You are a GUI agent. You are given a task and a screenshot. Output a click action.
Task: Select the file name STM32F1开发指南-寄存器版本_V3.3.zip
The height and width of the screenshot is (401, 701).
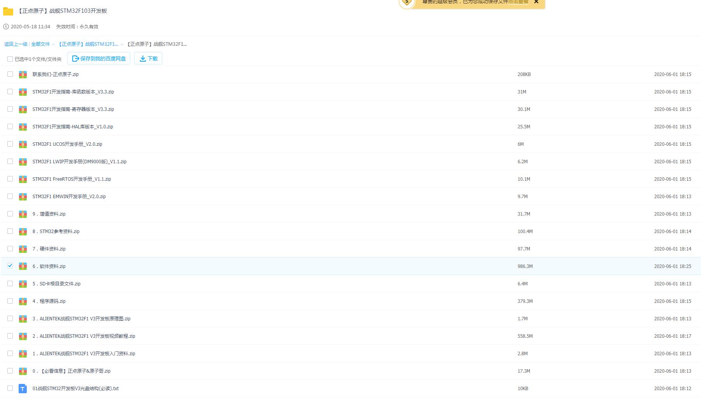coord(73,109)
